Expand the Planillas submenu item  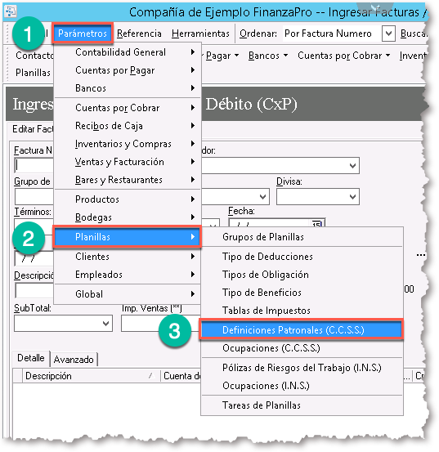127,237
